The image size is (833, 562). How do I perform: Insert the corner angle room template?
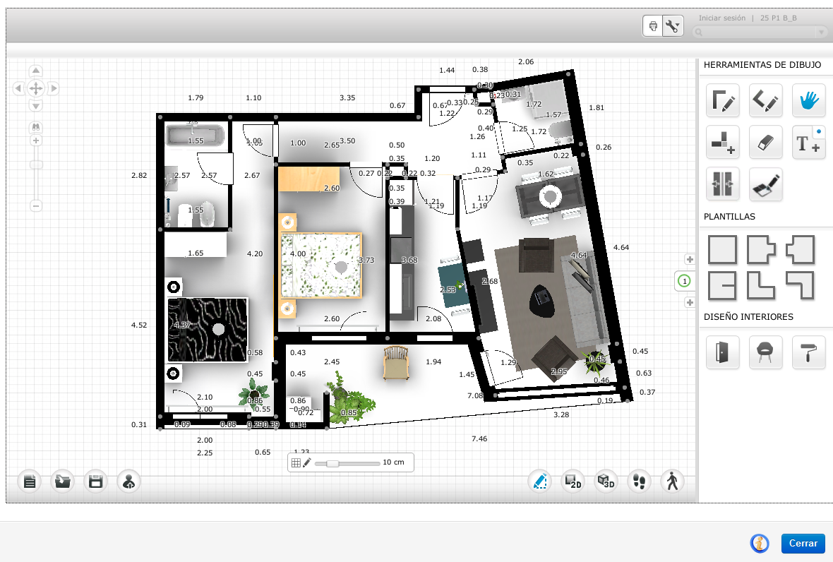(800, 286)
